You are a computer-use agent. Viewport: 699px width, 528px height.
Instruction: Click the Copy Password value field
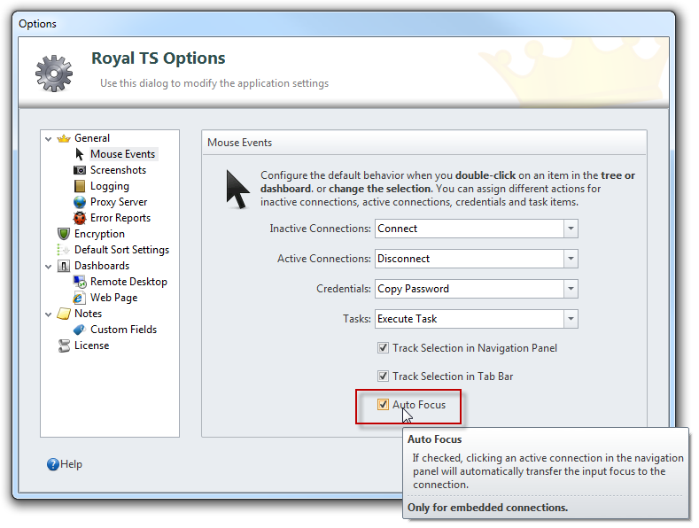click(470, 289)
